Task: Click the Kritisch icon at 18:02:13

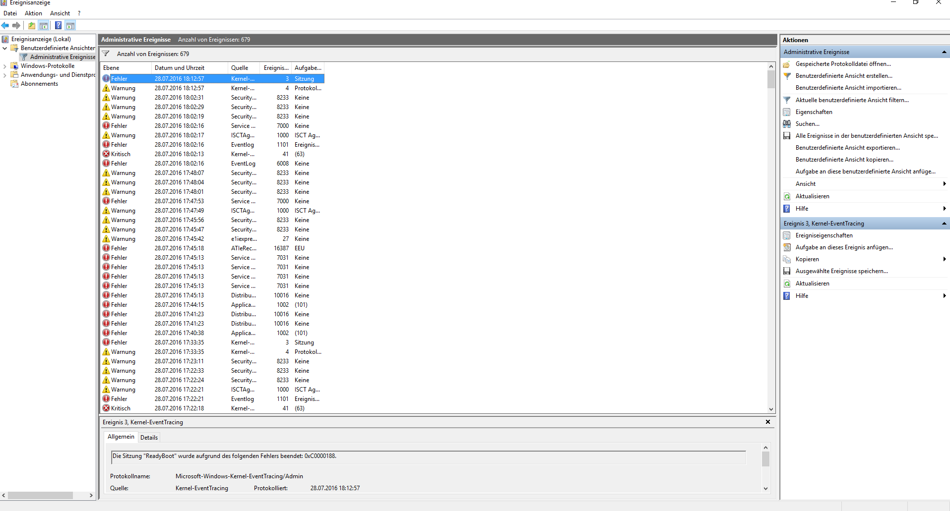Action: (x=106, y=154)
